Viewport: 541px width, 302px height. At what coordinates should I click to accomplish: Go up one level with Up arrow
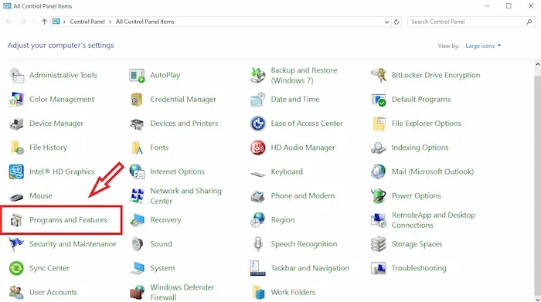(x=44, y=22)
